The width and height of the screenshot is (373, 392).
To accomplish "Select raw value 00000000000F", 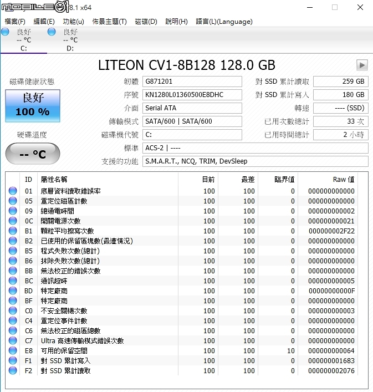I will point(331,291).
